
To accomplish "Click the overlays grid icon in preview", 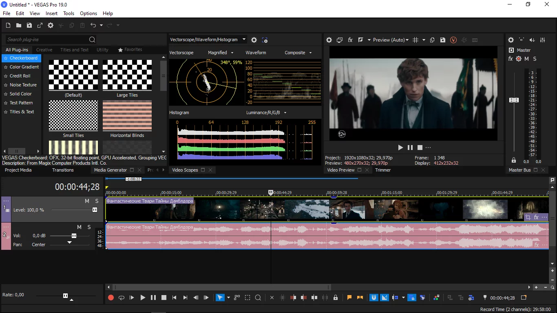I will [x=416, y=40].
